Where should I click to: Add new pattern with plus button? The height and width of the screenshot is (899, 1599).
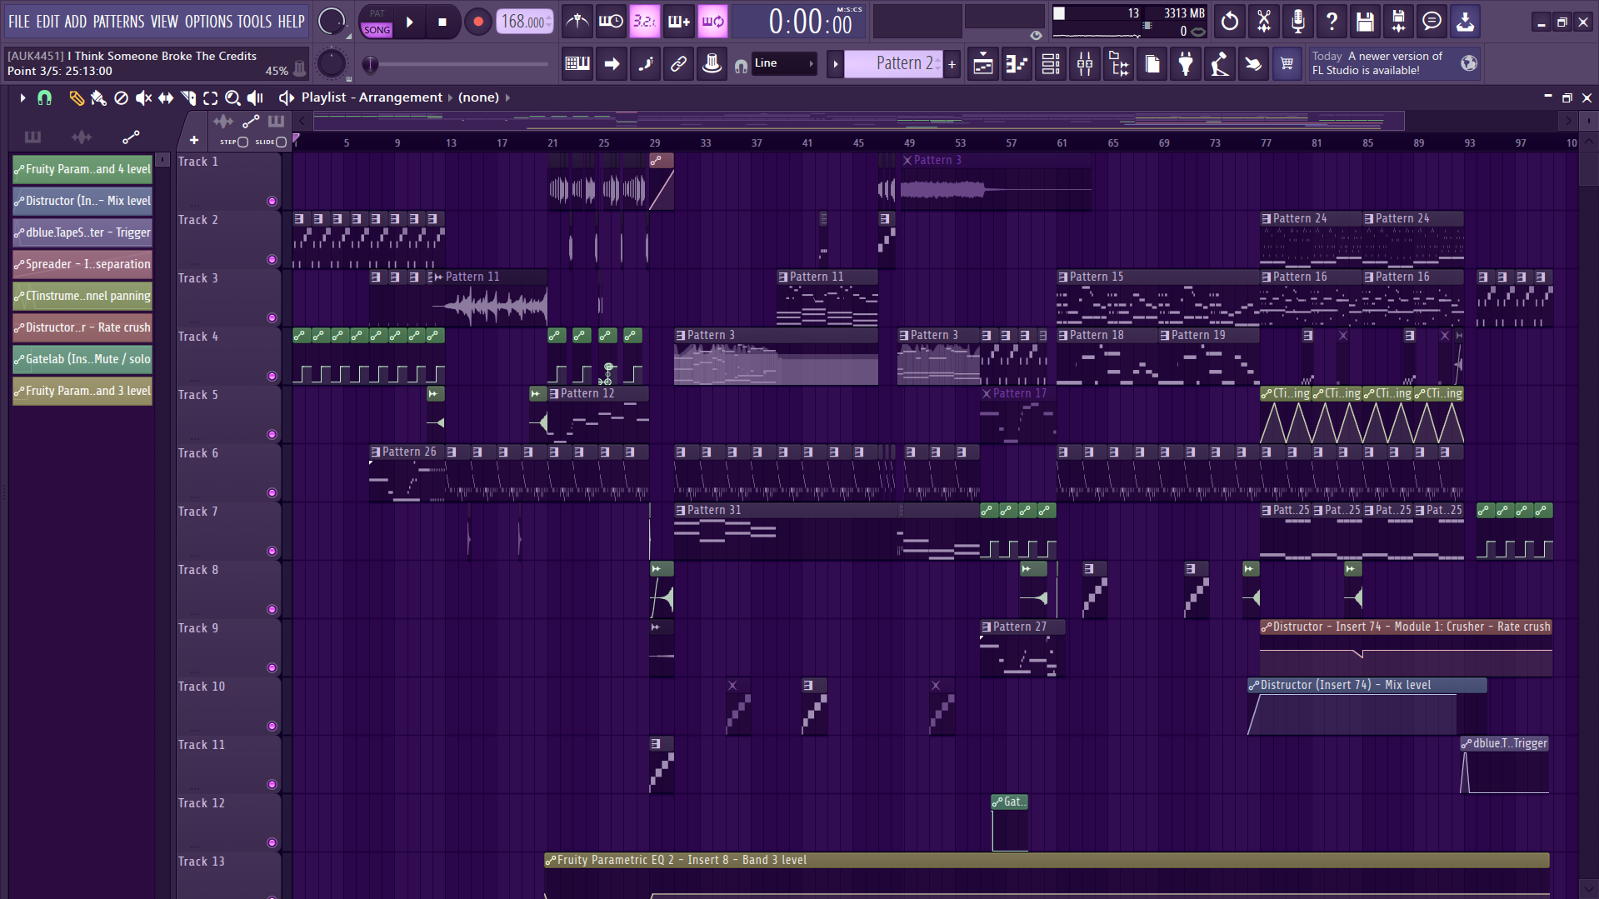(x=952, y=64)
